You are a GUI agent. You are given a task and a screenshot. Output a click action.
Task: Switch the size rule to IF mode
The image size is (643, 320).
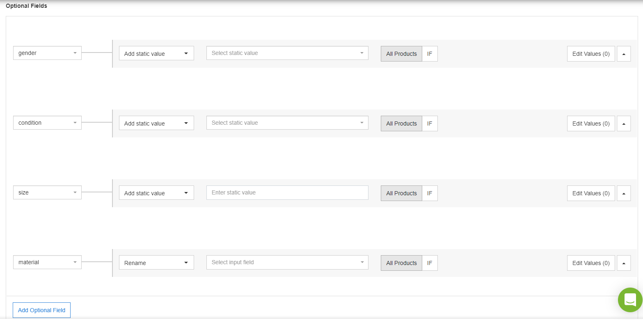[430, 193]
